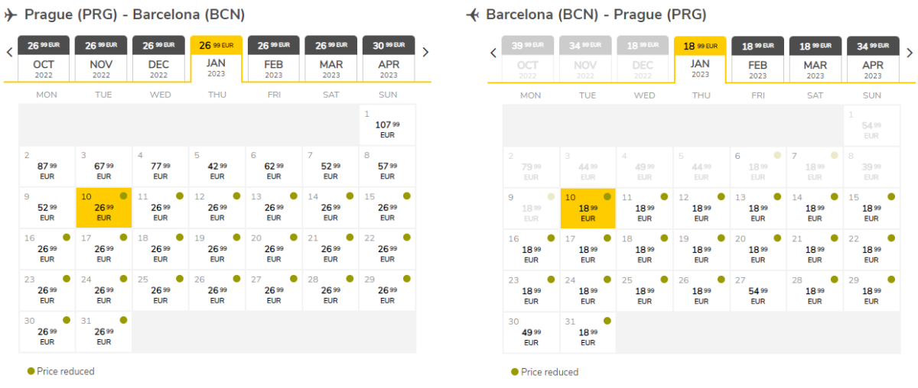
Task: Show next months for Barcelona - Prague
Action: pyautogui.click(x=910, y=53)
